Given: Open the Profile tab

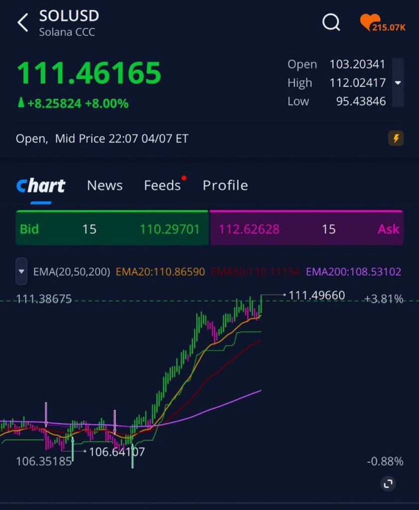Looking at the screenshot, I should [225, 185].
